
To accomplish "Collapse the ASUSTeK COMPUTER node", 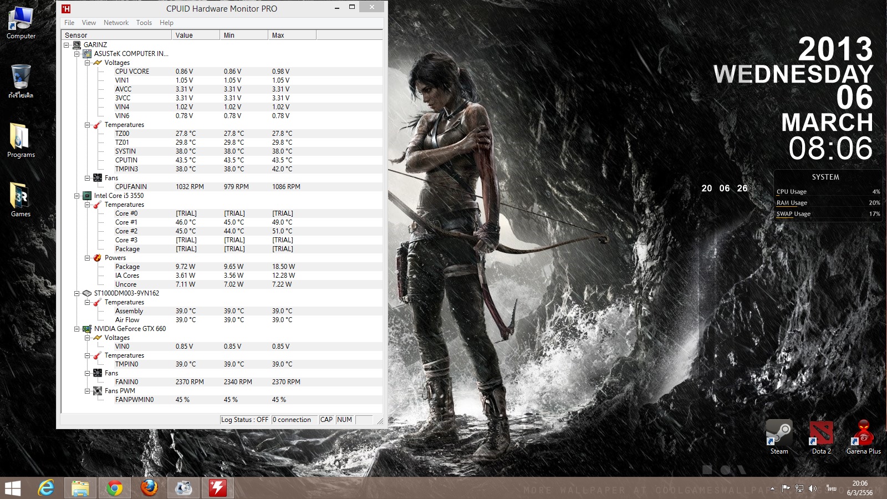I will pyautogui.click(x=77, y=54).
